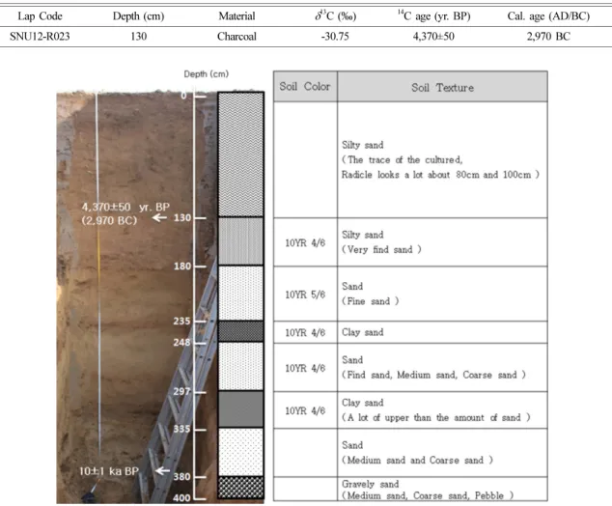Image resolution: width=612 pixels, height=506 pixels.
Task: Click the 'Radicle looks a lot about 80cm' line
Action: 440,175
